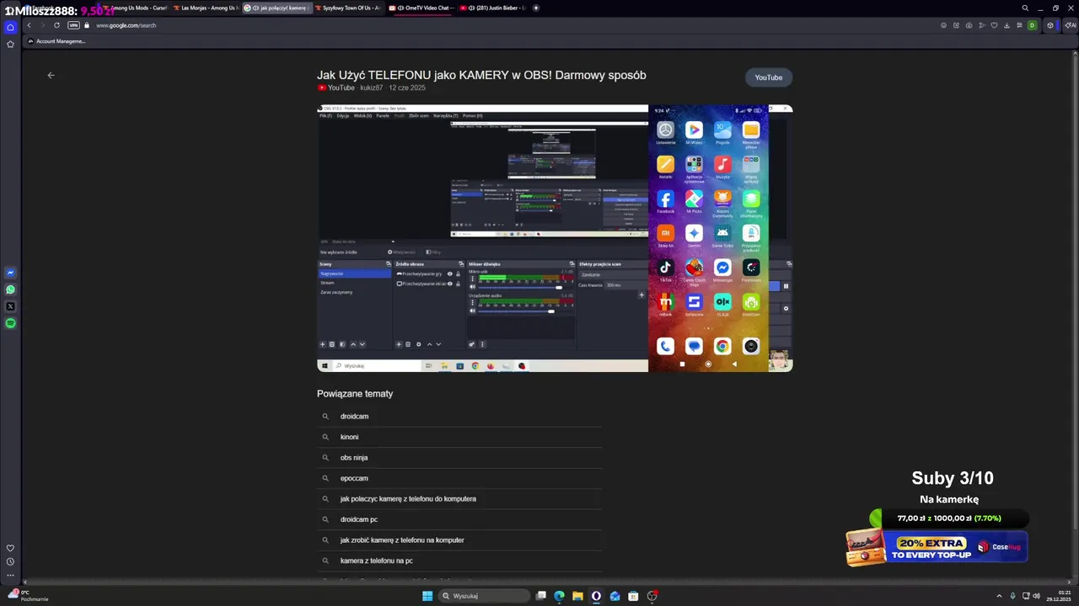This screenshot has height=606, width=1079.
Task: Open the sidebar three-dot more menu
Action: coord(10,575)
